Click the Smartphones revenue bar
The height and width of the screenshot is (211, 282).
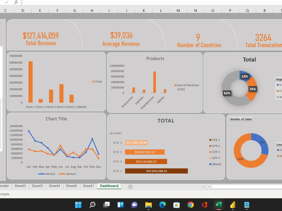155,82
